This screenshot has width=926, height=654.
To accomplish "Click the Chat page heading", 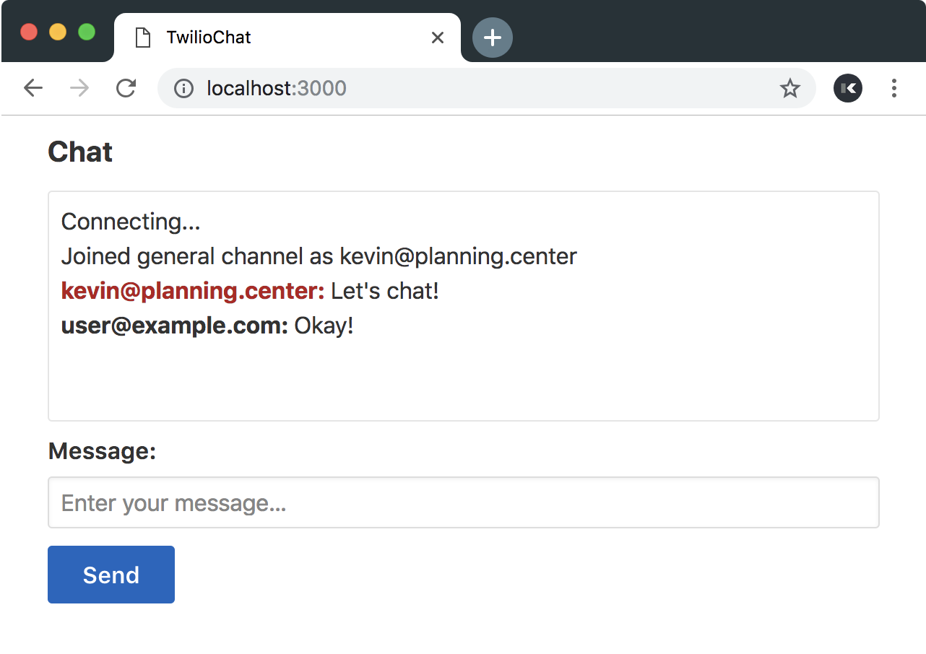I will point(80,152).
